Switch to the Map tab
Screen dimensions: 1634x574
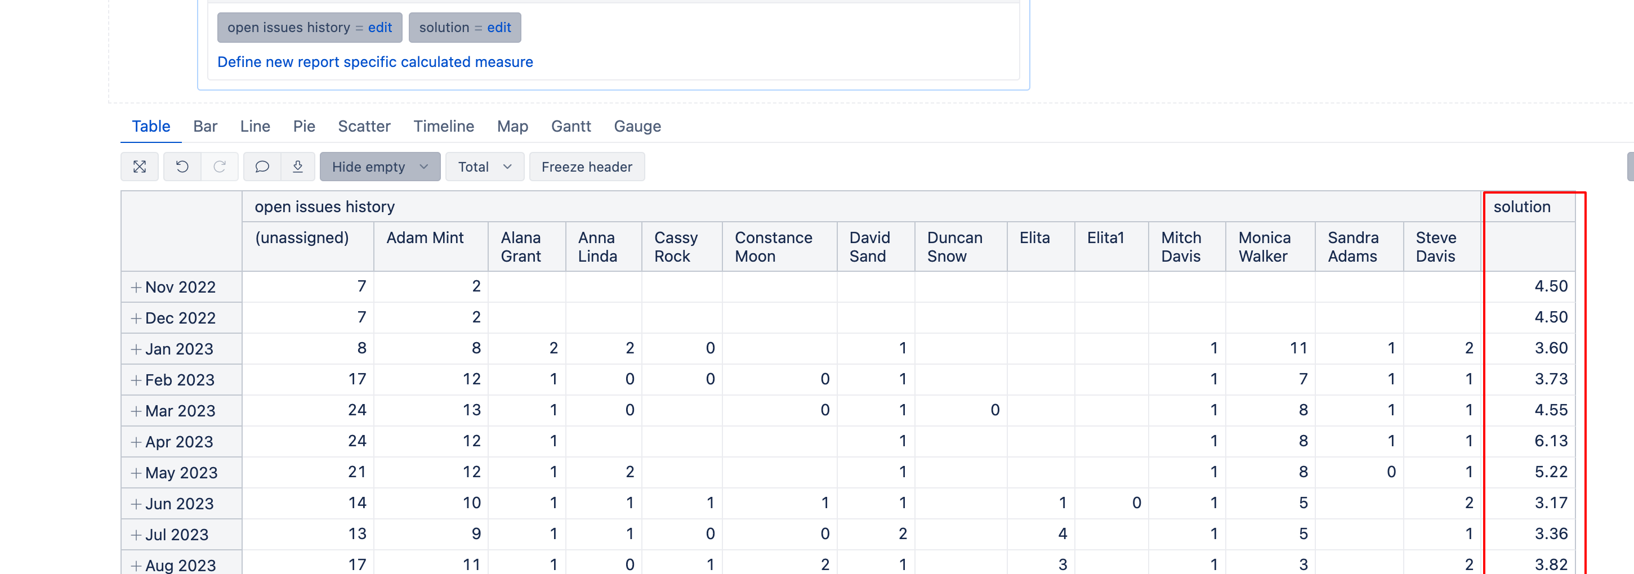(x=512, y=126)
